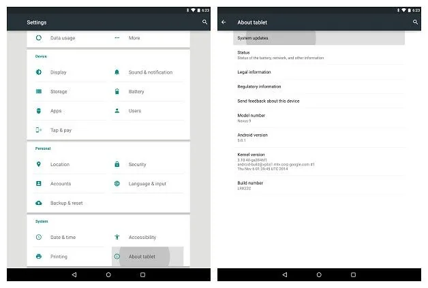Tap the Sound & notification bell icon

point(117,72)
